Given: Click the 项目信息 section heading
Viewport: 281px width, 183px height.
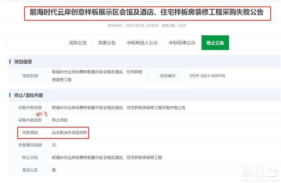Looking at the screenshot, I should click(23, 62).
